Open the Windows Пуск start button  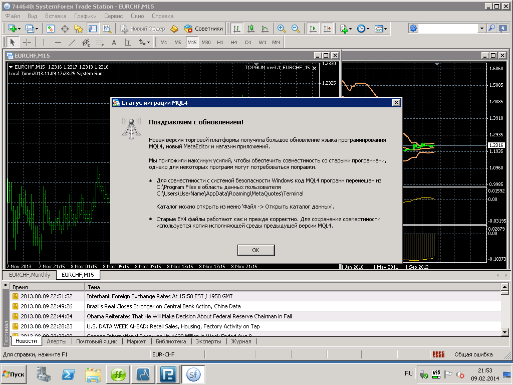coord(14,374)
